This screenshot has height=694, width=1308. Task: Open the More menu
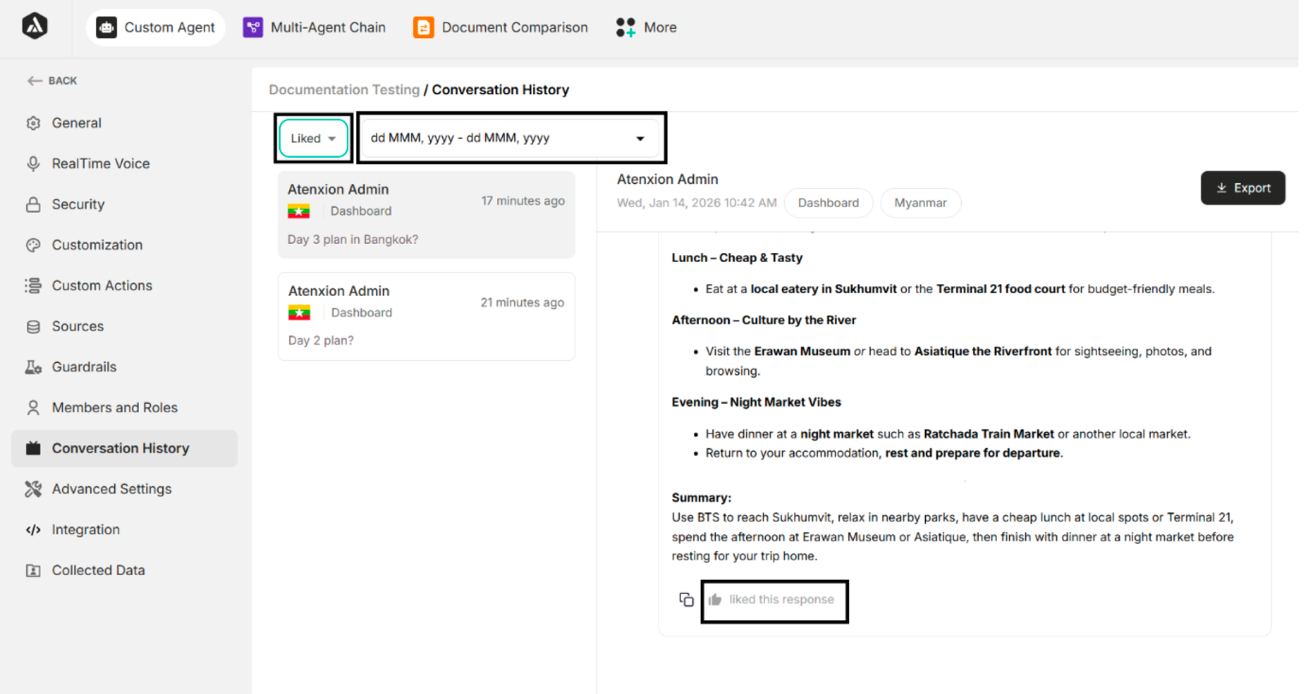pos(646,27)
